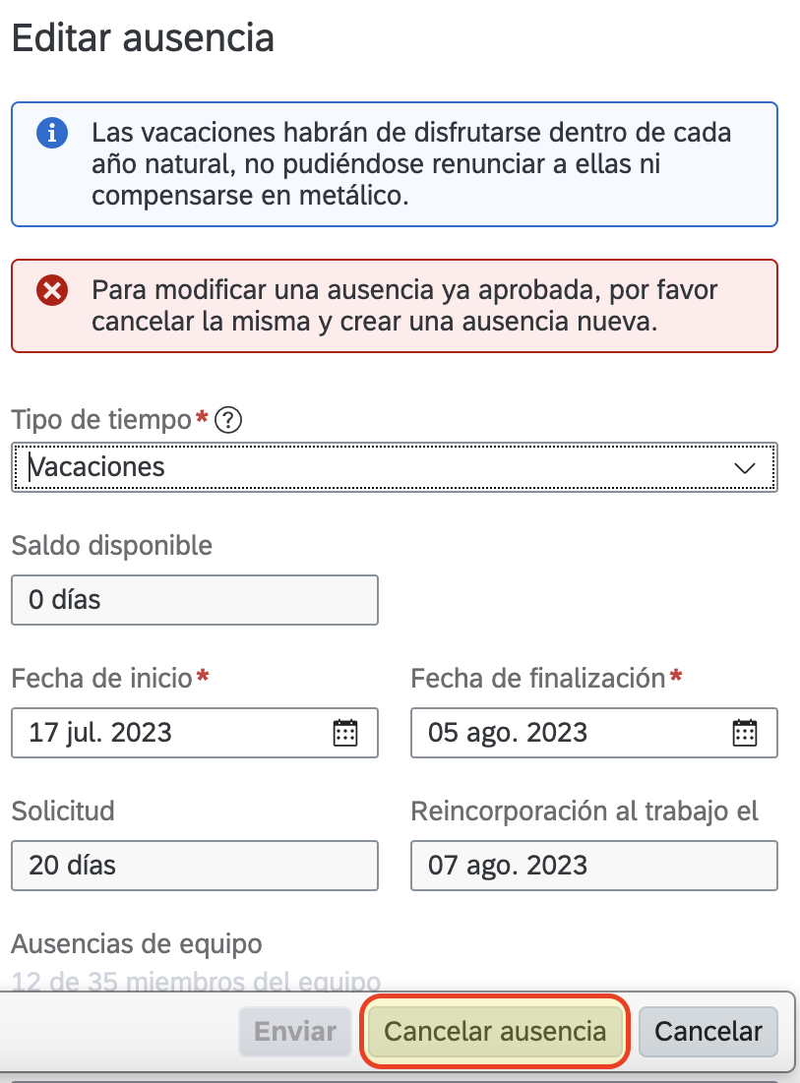The image size is (800, 1083).
Task: Click the red error icon in the alert
Action: point(51,290)
